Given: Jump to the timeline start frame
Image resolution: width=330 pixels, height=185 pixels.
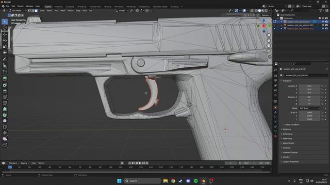Looking at the screenshot, I should point(129,163).
